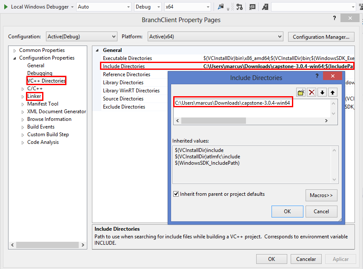Select the Debugging tree item
This screenshot has width=363, height=269.
tap(40, 73)
